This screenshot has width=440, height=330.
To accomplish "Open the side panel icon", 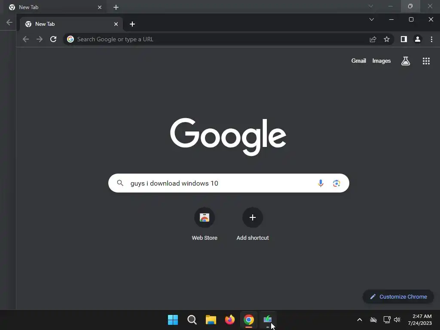I will click(x=404, y=39).
